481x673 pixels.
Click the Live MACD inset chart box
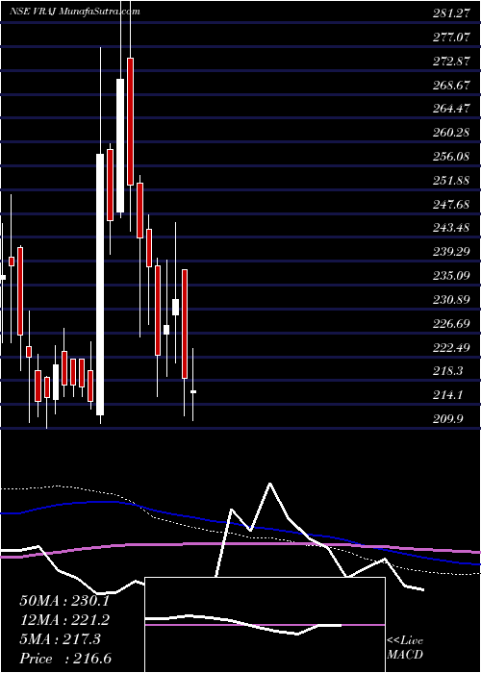[265, 625]
